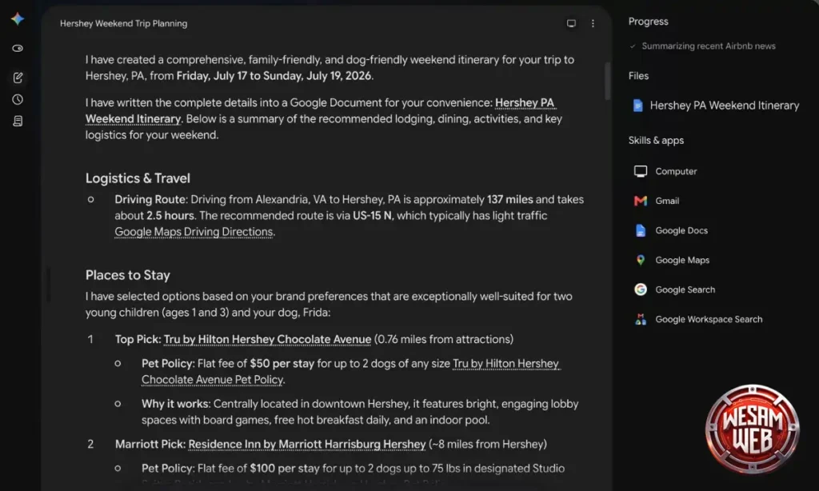Open Tru by Hilton Hershey Chocolate Avenue link
This screenshot has width=819, height=491.
pyautogui.click(x=267, y=340)
